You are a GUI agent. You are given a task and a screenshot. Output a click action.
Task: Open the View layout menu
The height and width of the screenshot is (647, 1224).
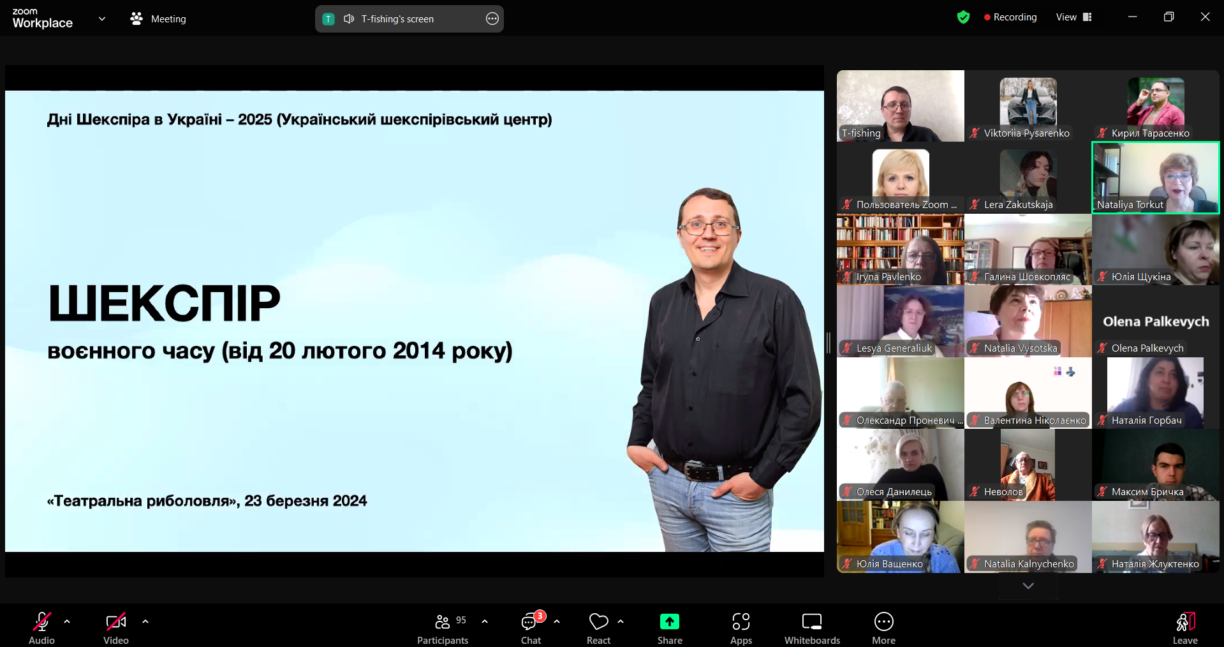click(x=1074, y=17)
